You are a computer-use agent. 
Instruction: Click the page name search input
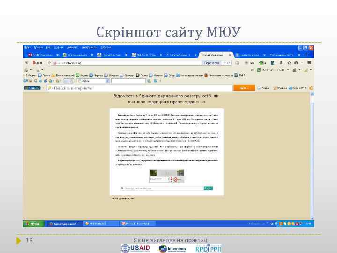[x=162, y=188]
